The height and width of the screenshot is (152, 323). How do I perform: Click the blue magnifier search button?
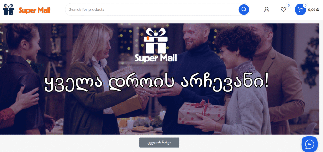click(x=244, y=9)
